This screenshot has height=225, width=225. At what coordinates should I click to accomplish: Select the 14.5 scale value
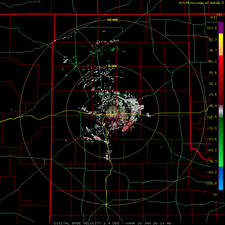click(213, 95)
